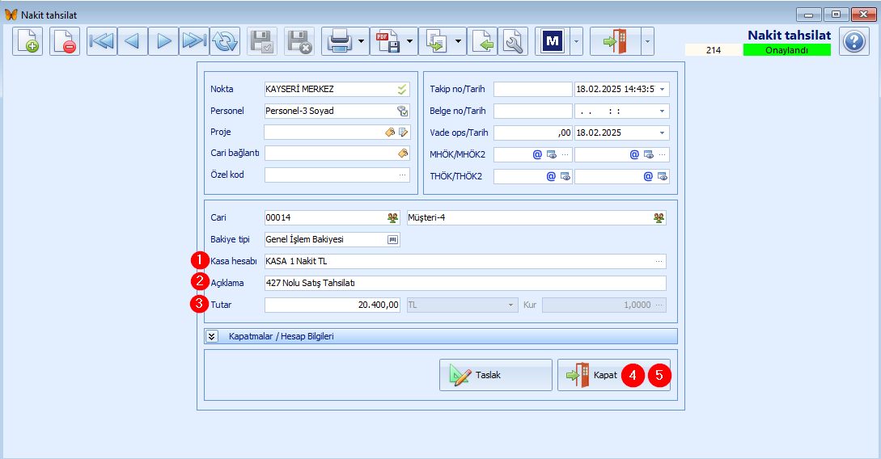
Task: Open the PDF save dropdown arrow
Action: tap(411, 41)
